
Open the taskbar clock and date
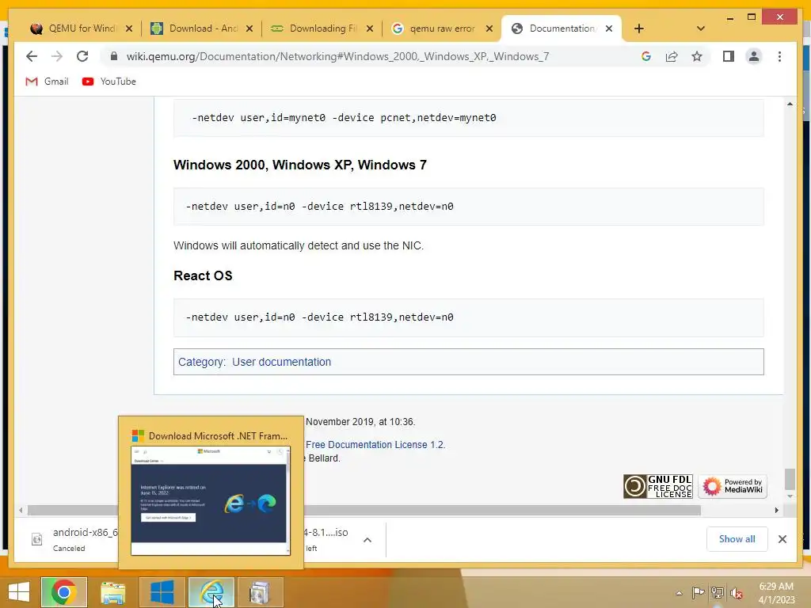[776, 593]
